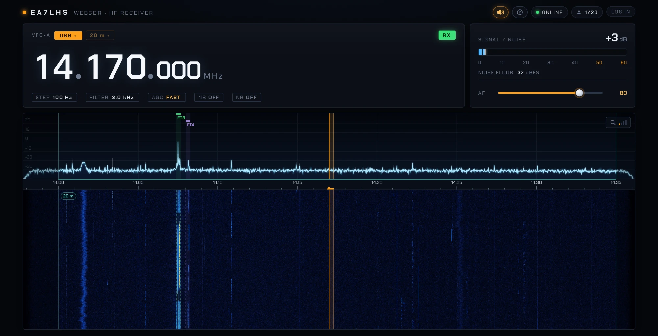Open the USB mode dropdown

(x=68, y=35)
